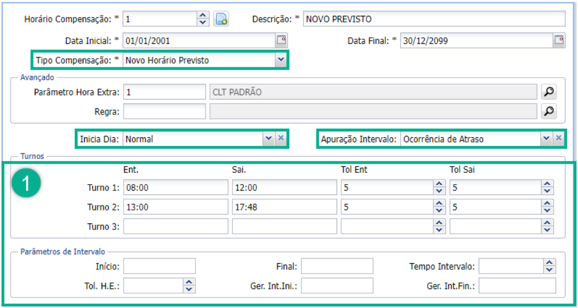Clear the Apuração Intervalo selection with X

(559, 138)
